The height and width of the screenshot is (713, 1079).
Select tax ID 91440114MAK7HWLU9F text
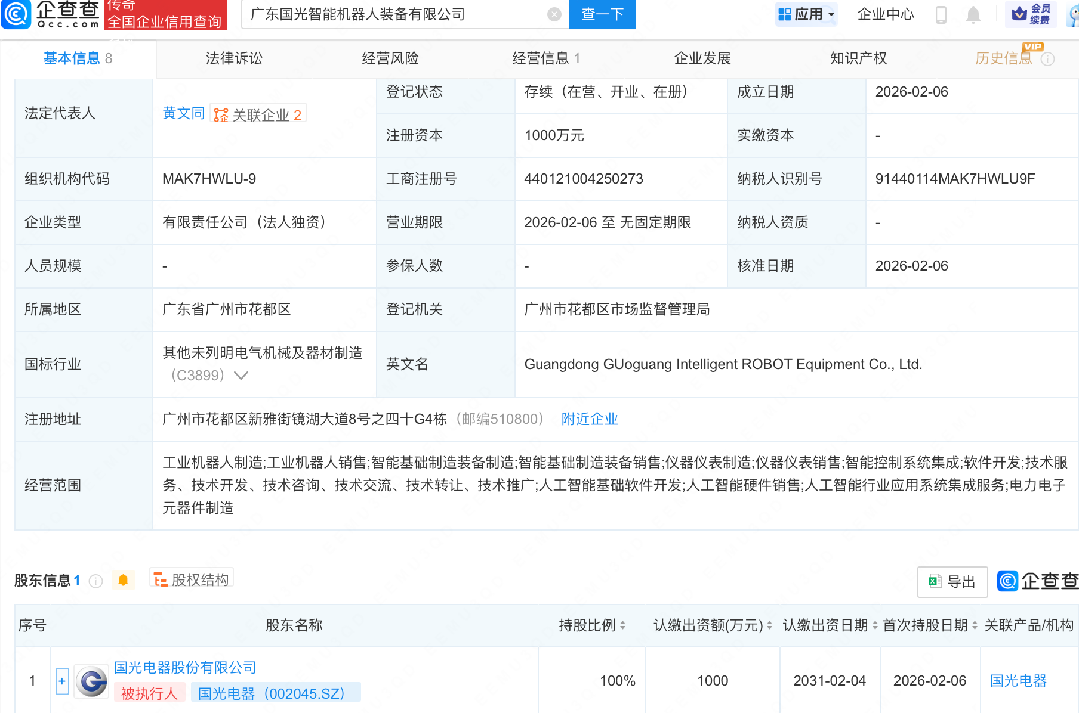point(955,179)
